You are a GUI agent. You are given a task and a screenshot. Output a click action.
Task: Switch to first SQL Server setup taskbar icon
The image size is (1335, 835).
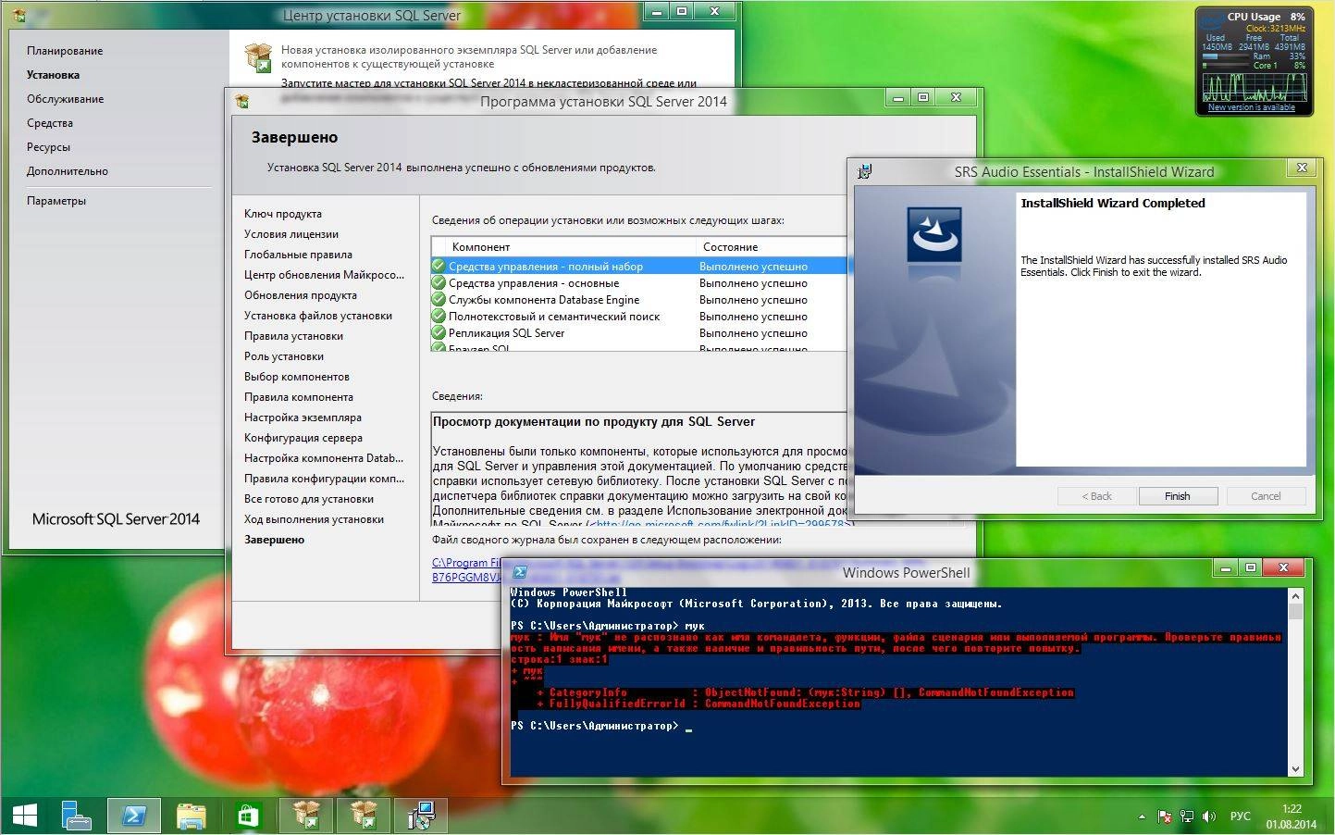(x=305, y=816)
